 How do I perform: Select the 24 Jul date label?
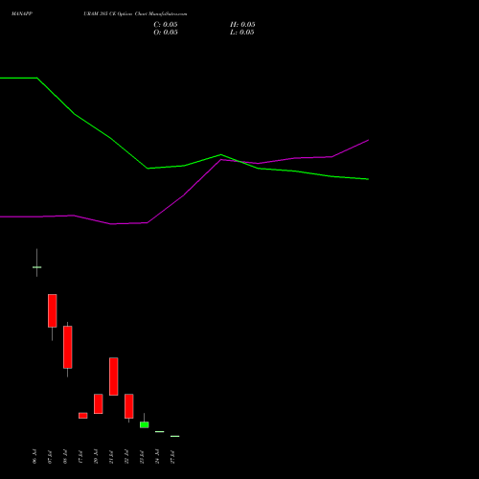coord(157,456)
